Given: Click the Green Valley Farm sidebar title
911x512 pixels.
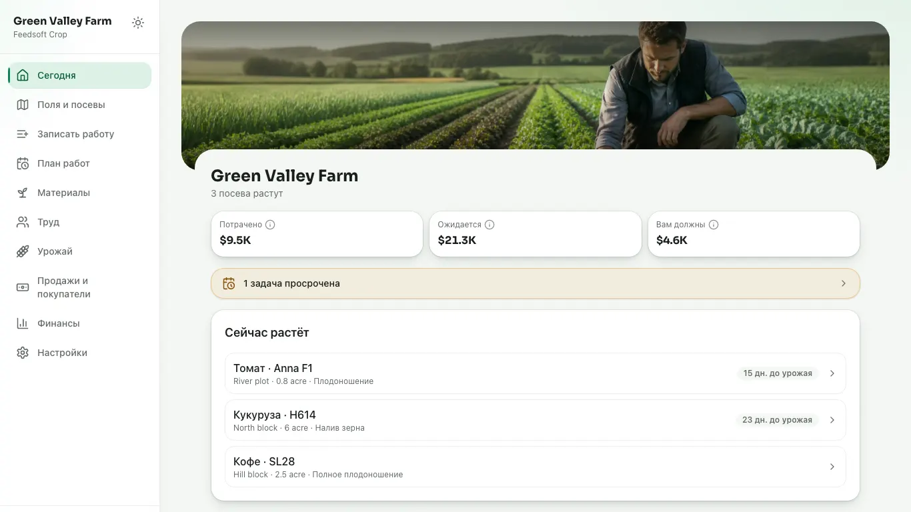Looking at the screenshot, I should tap(63, 21).
